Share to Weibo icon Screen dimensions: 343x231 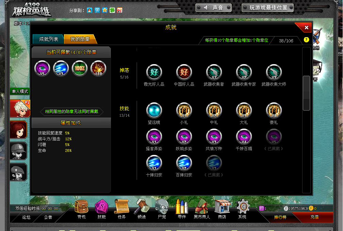point(120,10)
